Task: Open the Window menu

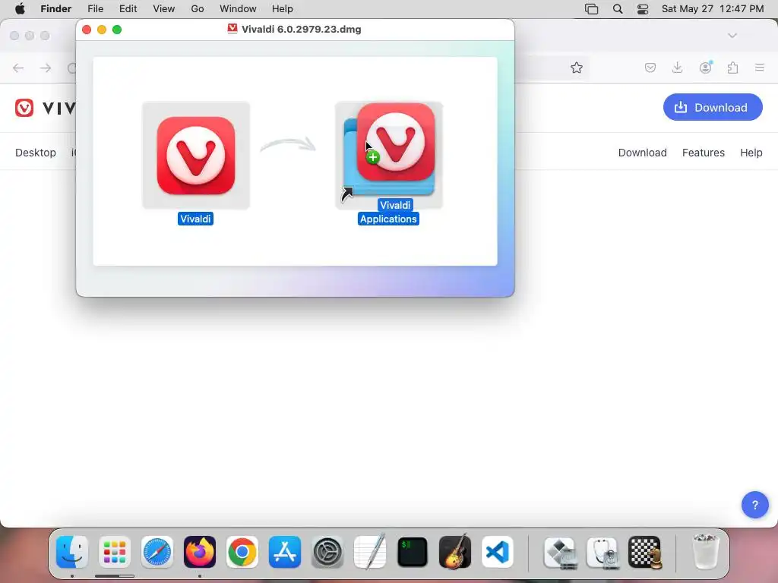Action: 238,9
